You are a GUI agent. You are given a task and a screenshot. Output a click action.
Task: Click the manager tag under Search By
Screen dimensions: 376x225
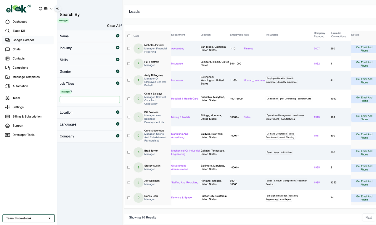click(63, 21)
